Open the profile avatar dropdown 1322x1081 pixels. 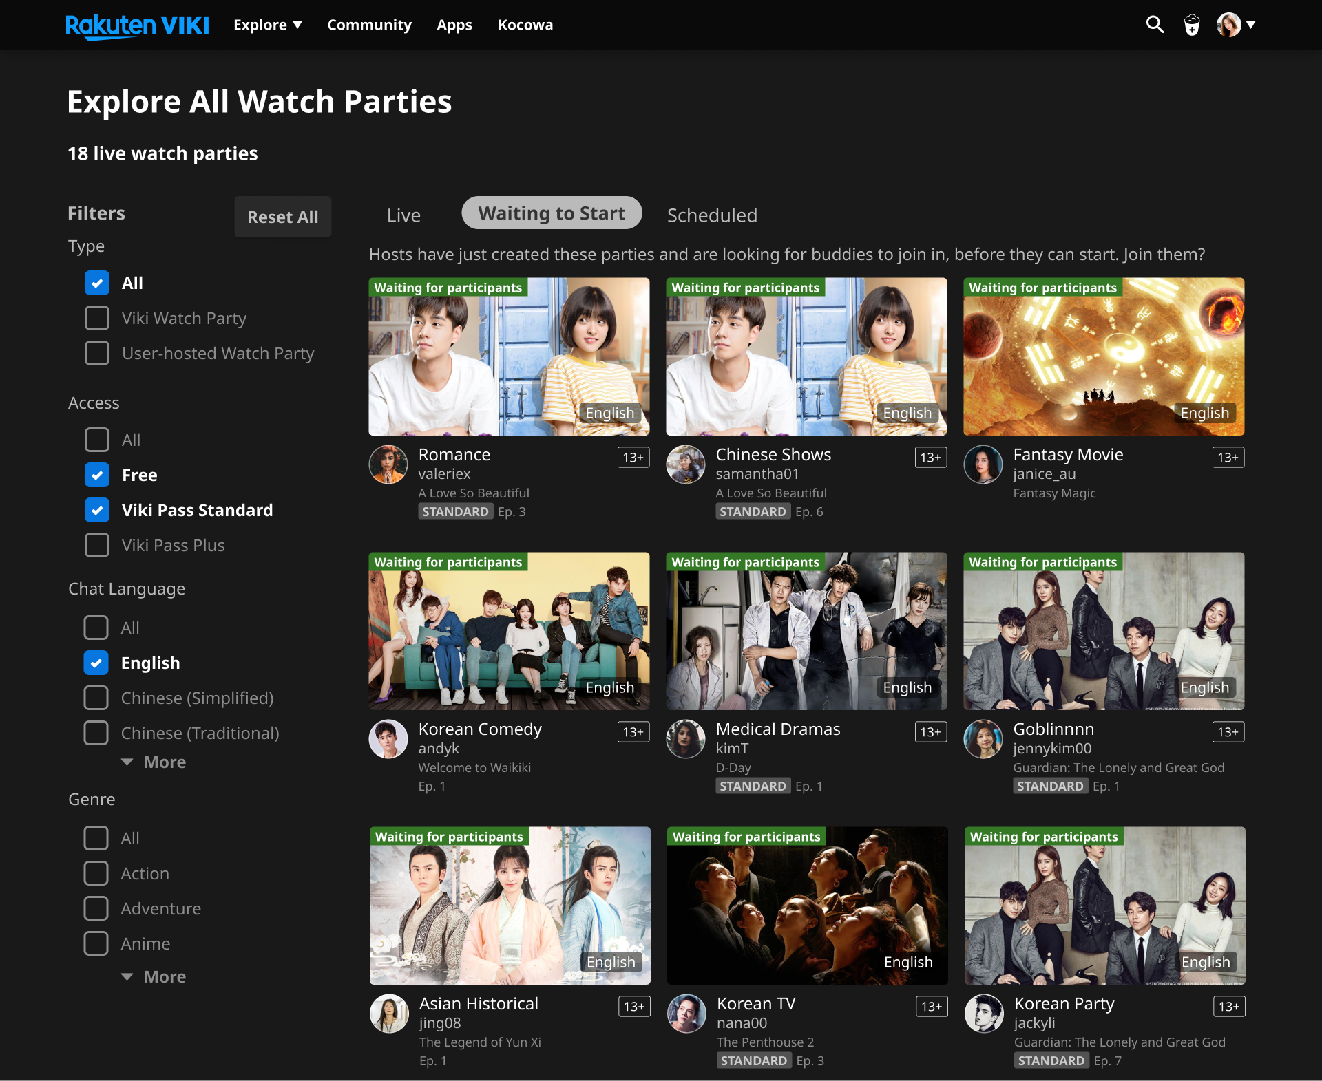[x=1236, y=25]
